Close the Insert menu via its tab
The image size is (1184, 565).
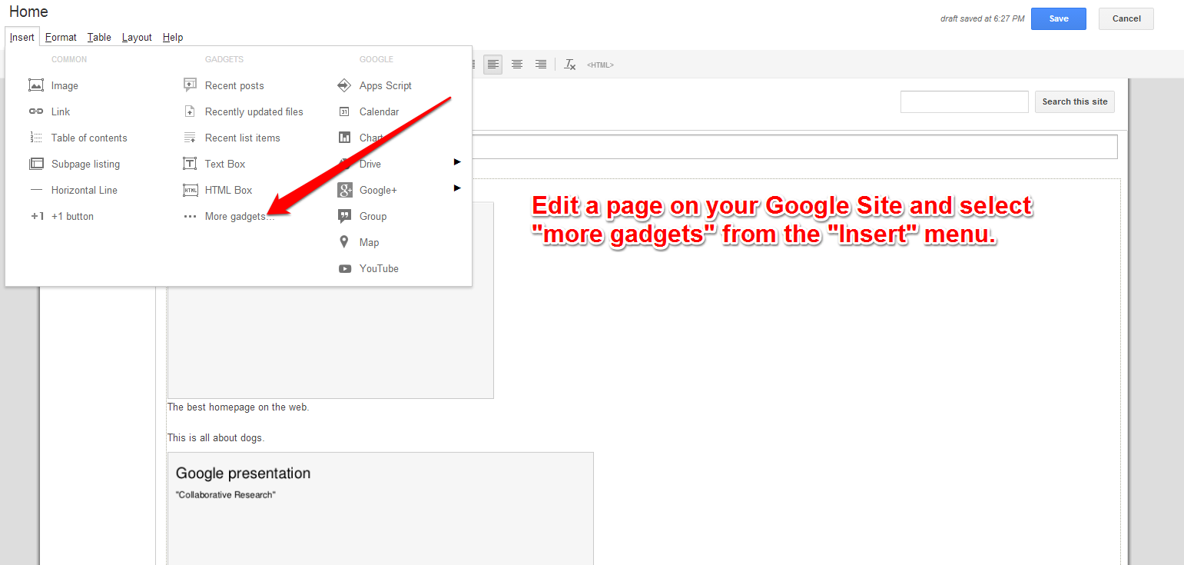click(x=22, y=37)
